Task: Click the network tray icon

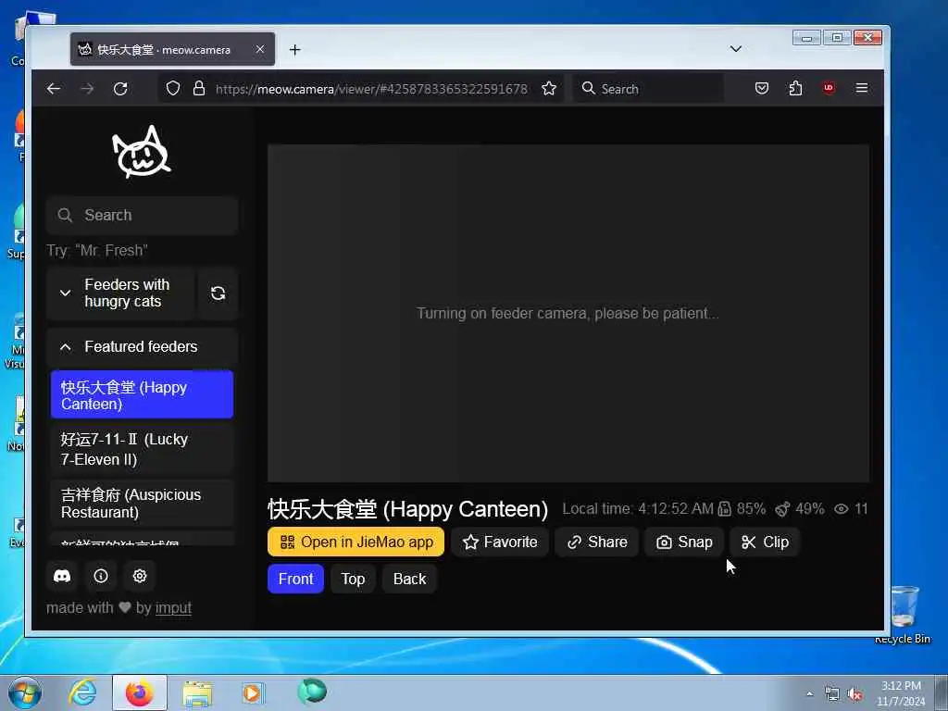Action: 832,694
